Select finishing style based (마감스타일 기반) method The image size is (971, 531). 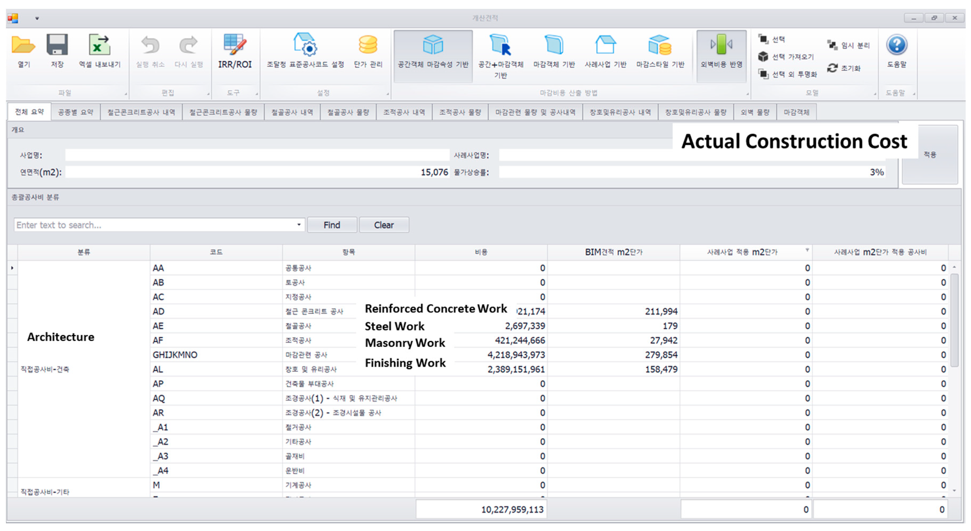point(660,46)
